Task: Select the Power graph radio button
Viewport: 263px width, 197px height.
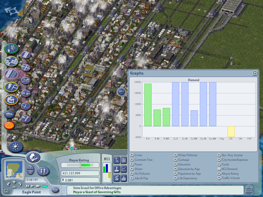Action: tap(132, 164)
